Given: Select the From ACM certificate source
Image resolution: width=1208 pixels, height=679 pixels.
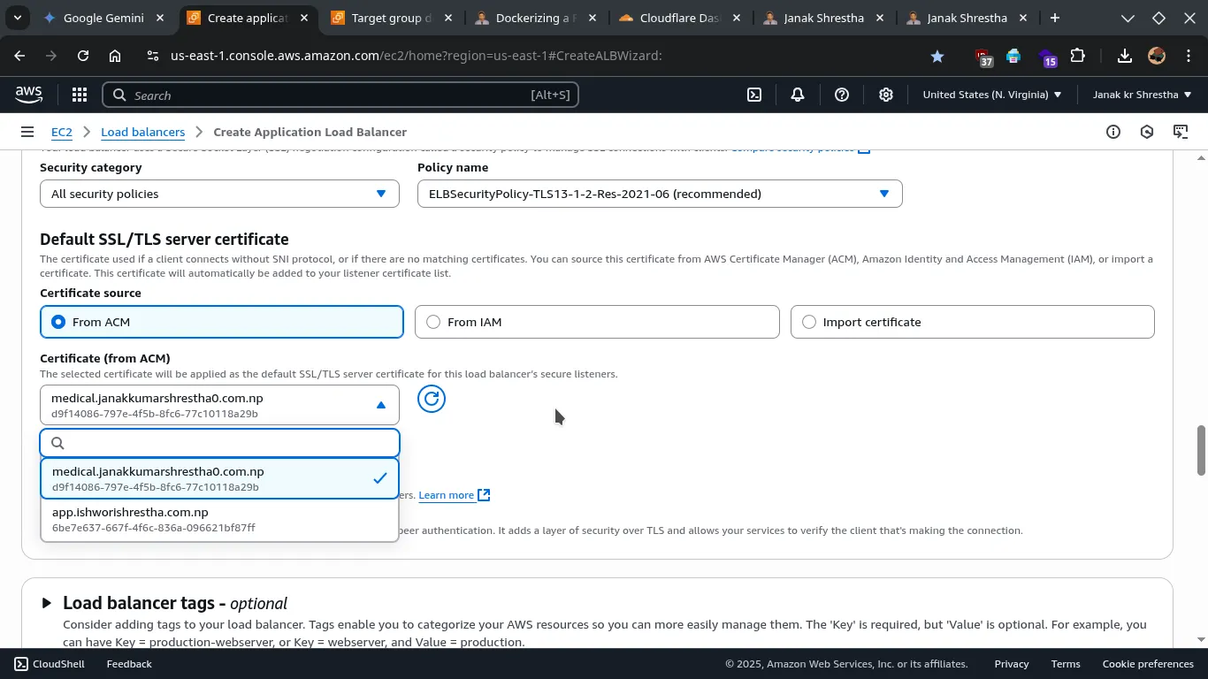Looking at the screenshot, I should 58,323.
